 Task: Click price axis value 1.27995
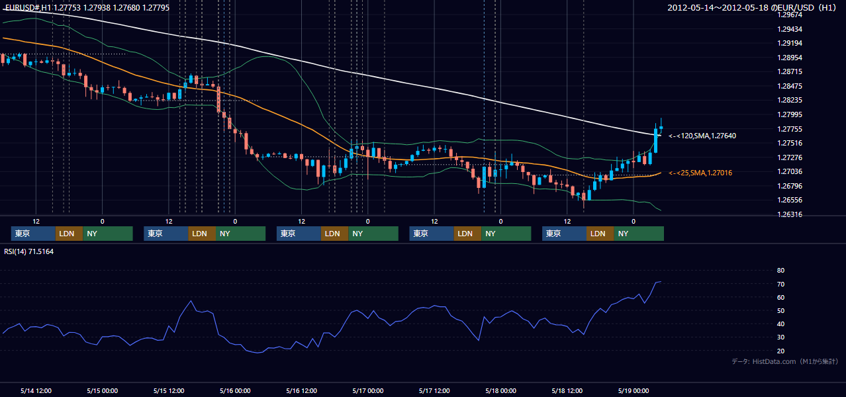tap(790, 114)
